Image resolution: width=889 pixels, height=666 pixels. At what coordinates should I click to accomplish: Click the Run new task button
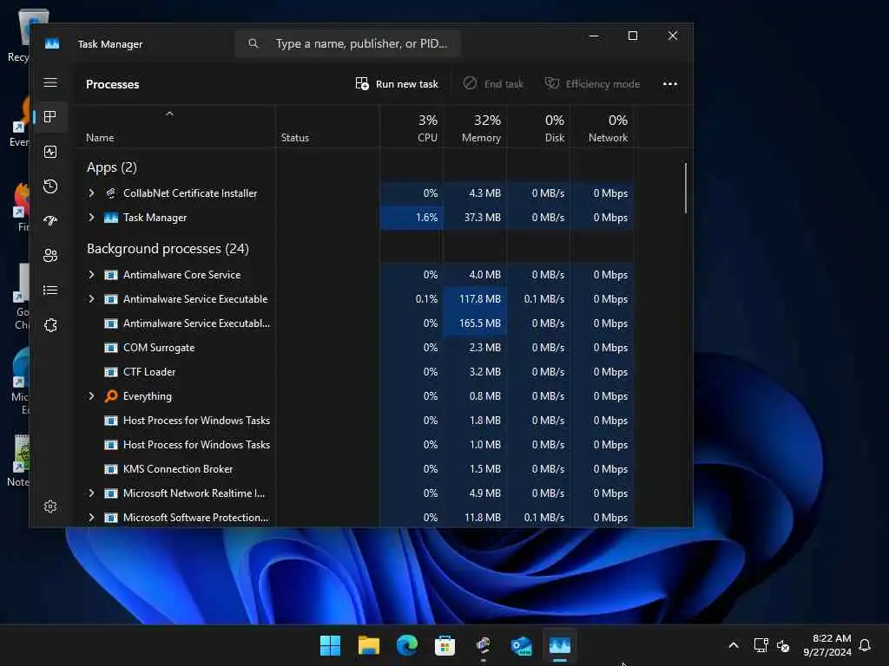[397, 84]
